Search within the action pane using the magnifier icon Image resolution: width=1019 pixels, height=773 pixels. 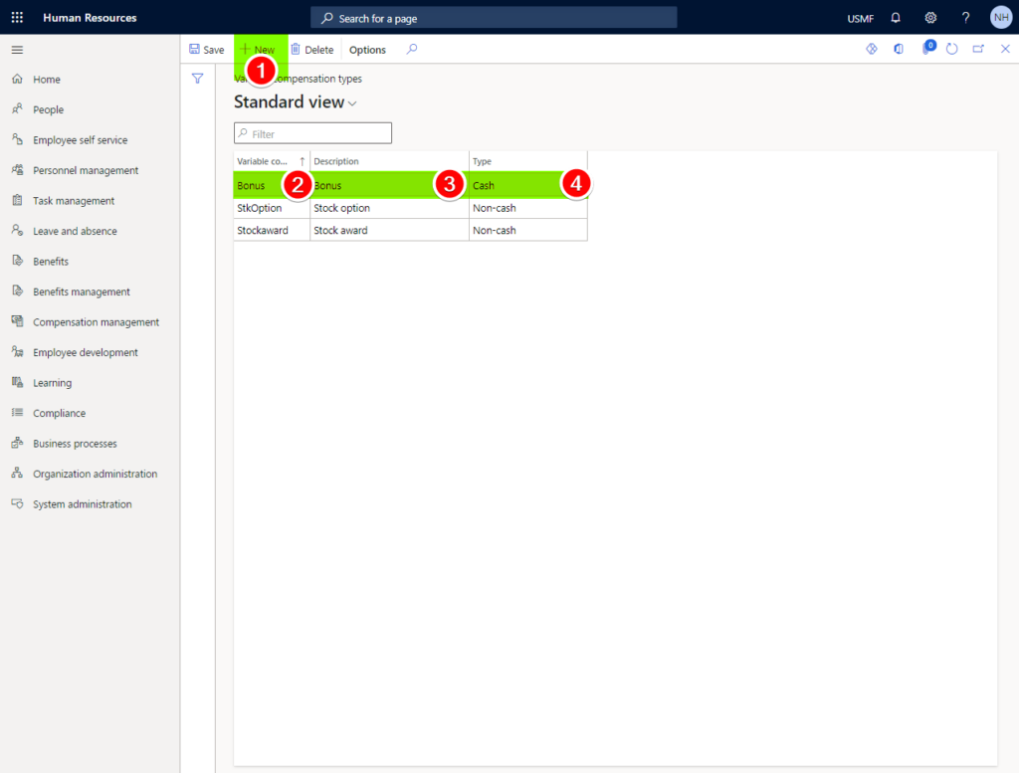tap(412, 50)
